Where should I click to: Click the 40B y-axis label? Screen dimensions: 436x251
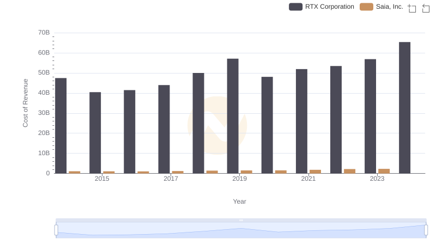[44, 93]
